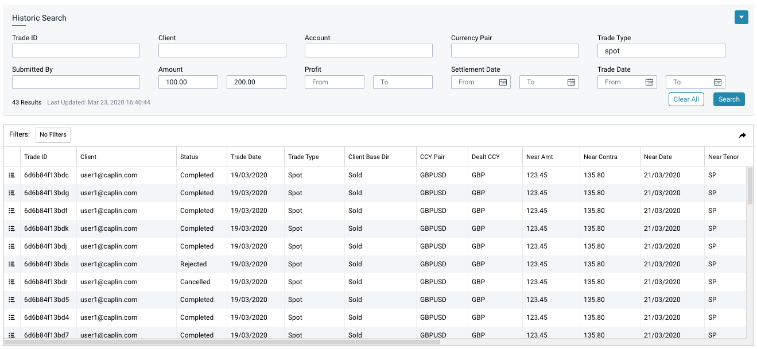Click user1@caplin.com in row 6d6b84f13bdg
The height and width of the screenshot is (349, 757).
[x=109, y=193]
